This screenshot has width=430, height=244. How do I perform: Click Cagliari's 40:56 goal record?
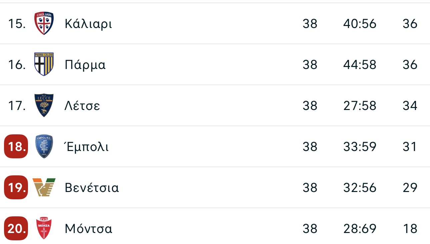[360, 24]
